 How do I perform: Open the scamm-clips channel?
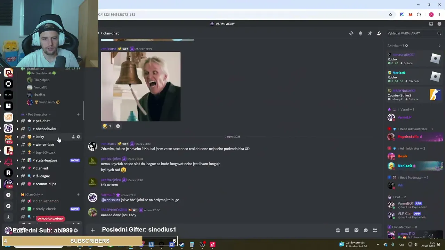(x=51, y=184)
